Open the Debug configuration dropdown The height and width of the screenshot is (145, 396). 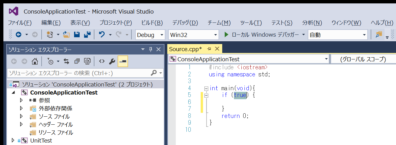(x=162, y=35)
